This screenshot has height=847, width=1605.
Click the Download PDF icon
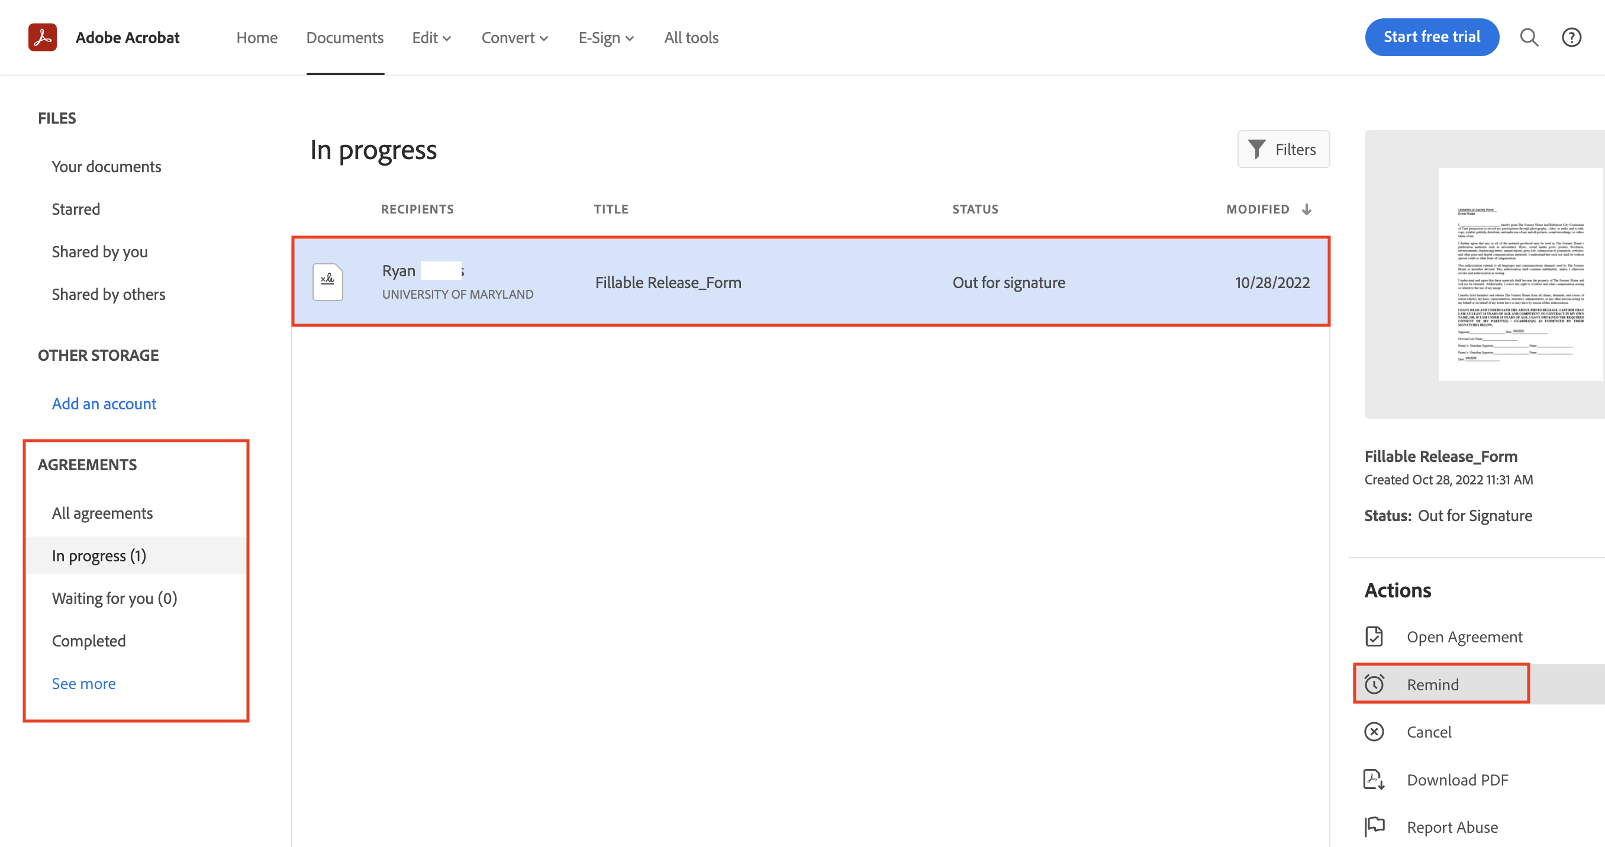1374,779
